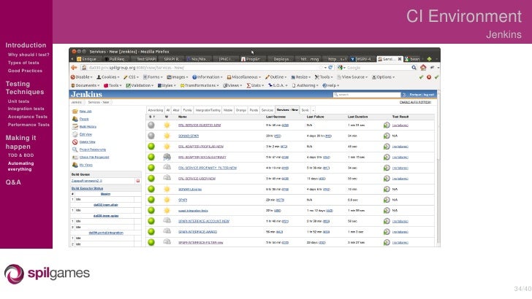This screenshot has height=299, width=532.
Task: Open the Forms dropdown menu
Action: 153,77
